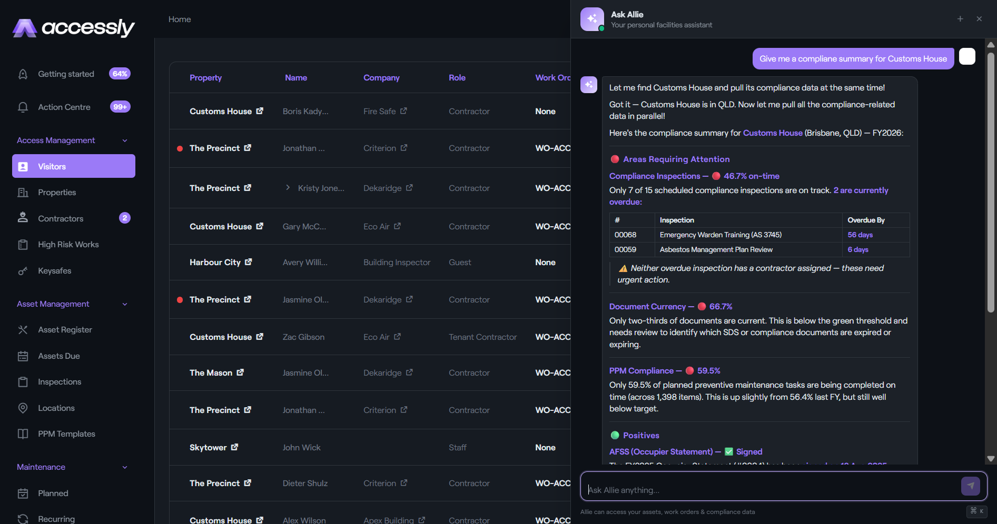Screen dimensions: 997x524
Task: Collapse the Maintenance section
Action: [125, 467]
